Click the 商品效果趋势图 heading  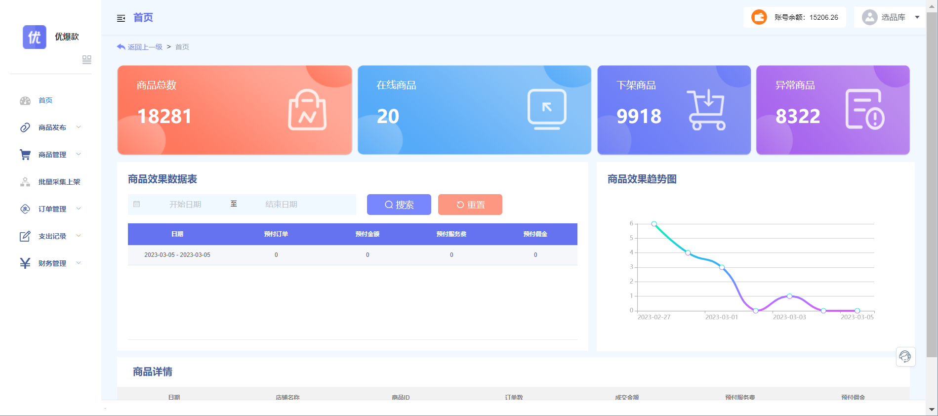pyautogui.click(x=642, y=179)
